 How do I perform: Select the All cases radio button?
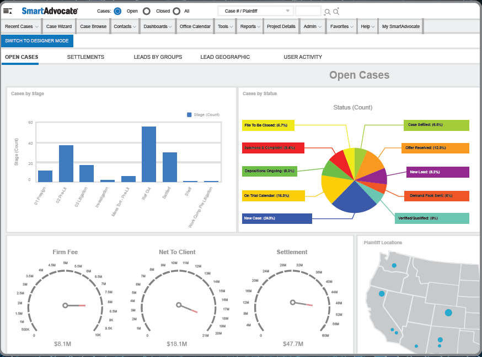point(176,11)
